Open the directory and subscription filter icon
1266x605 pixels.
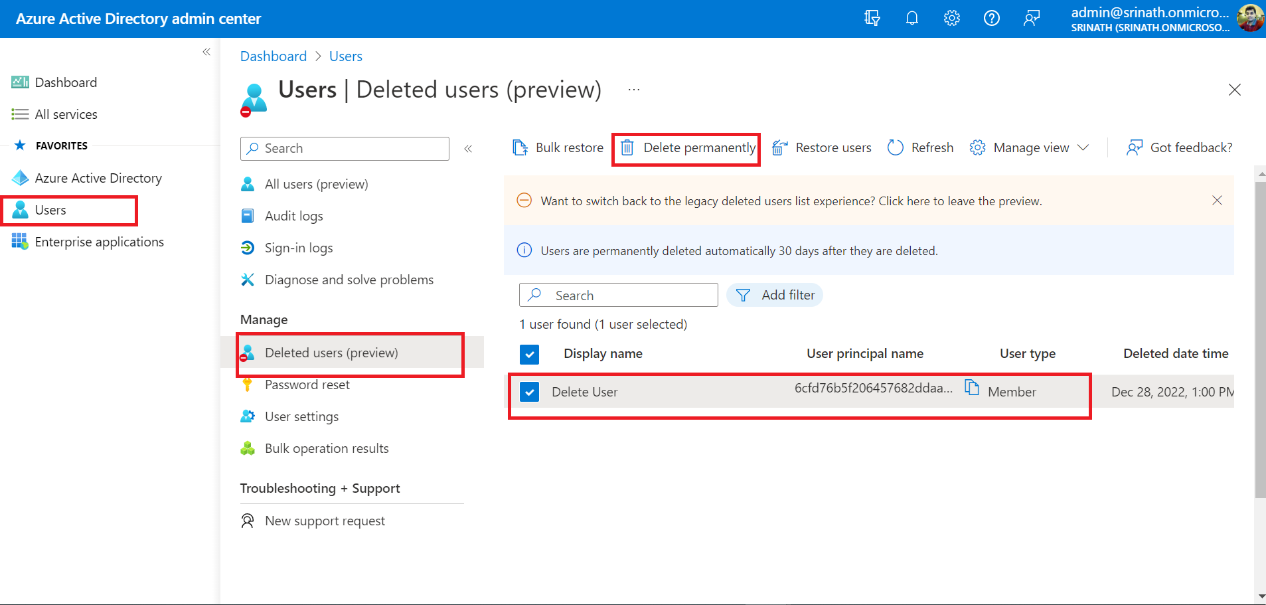(872, 19)
